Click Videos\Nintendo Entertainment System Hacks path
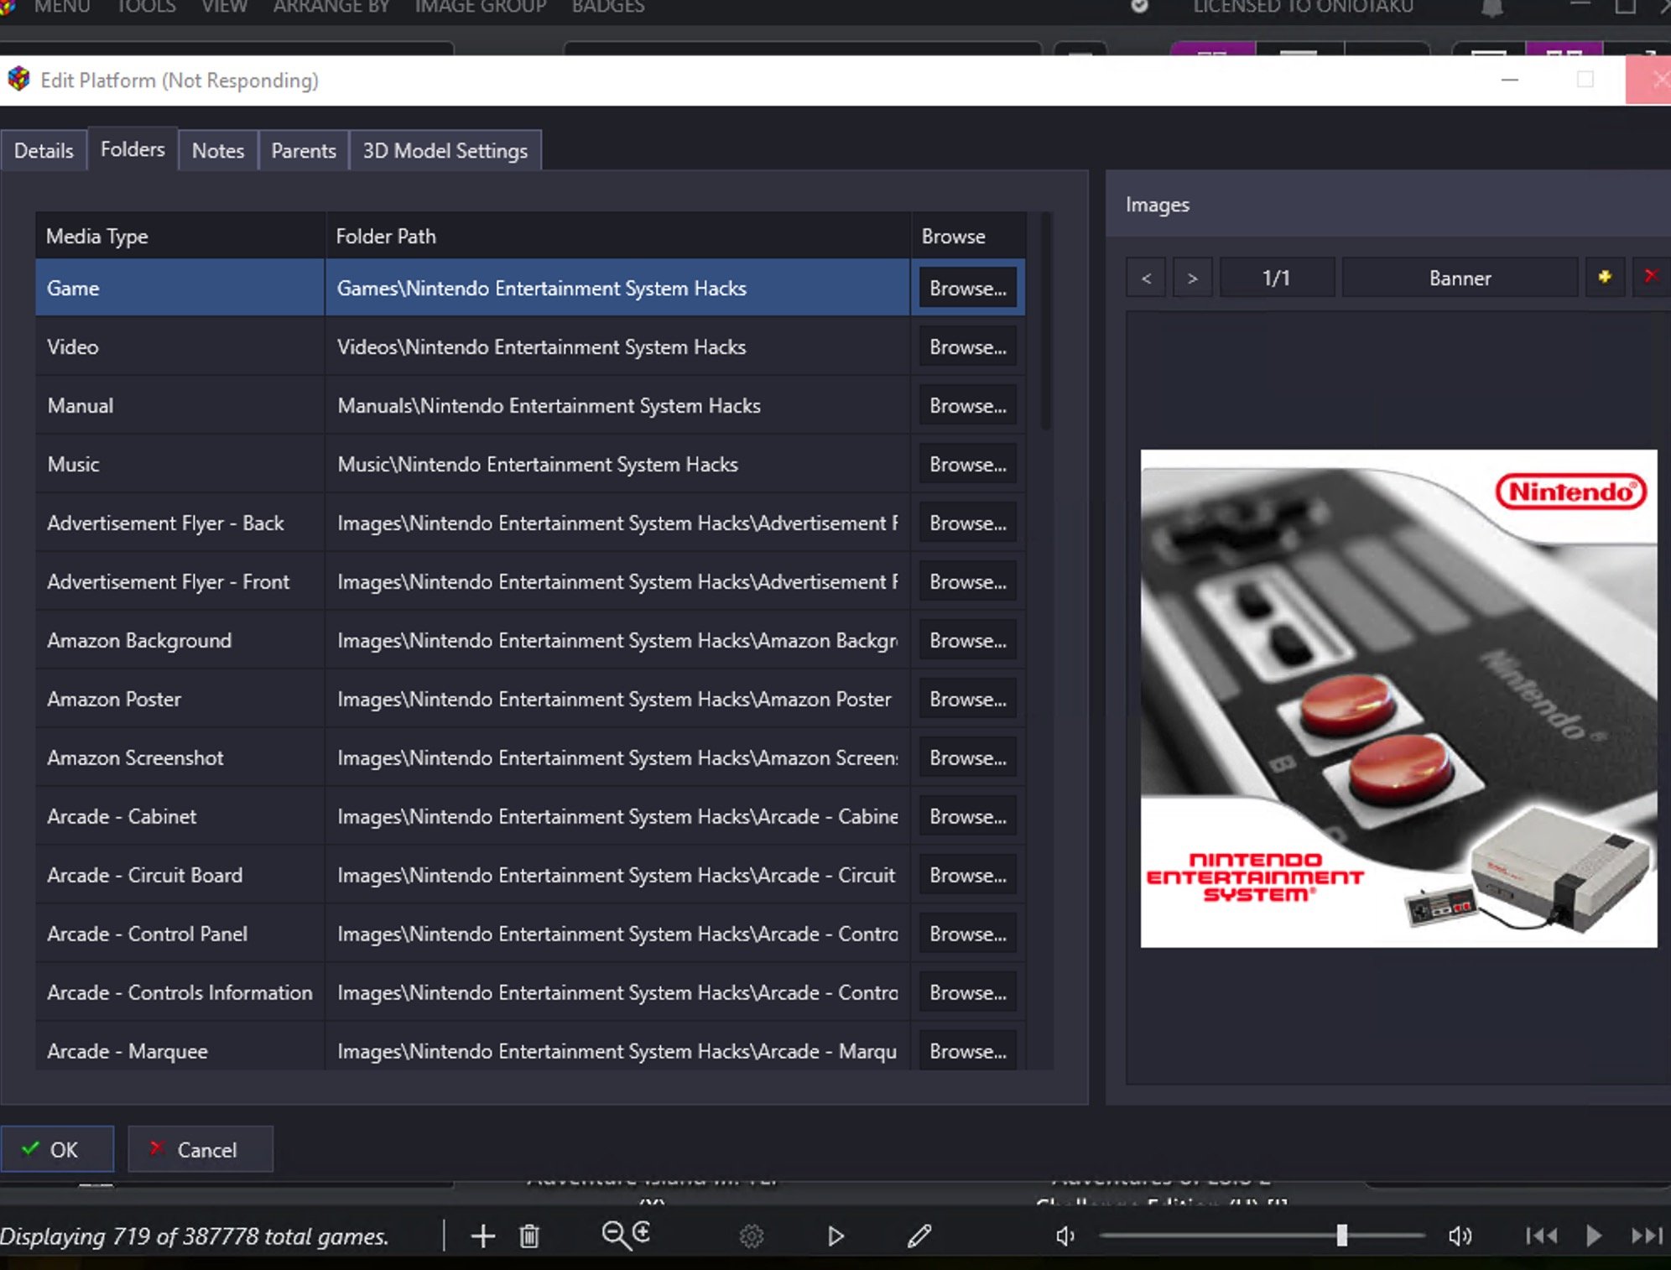The width and height of the screenshot is (1671, 1270). point(542,346)
